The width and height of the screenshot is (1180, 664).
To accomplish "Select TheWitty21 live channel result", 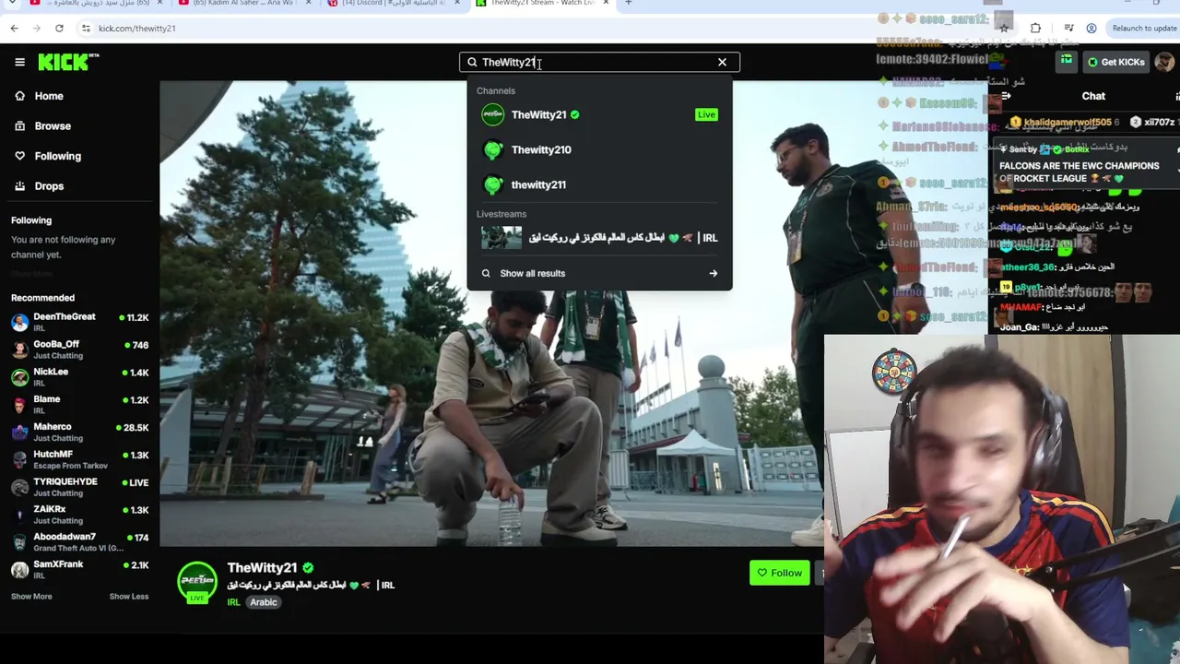I will [599, 114].
